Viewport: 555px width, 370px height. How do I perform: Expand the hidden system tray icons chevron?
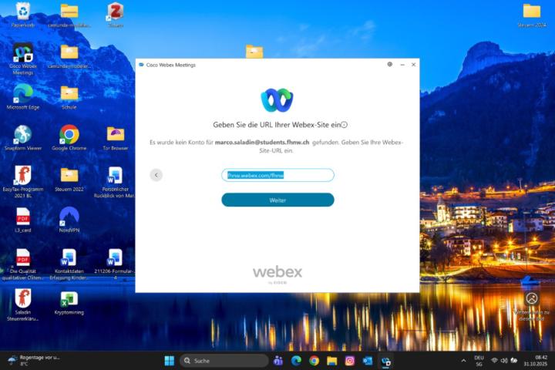[463, 361]
